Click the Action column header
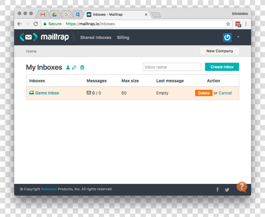Screen dimensions: 265x217 click(x=214, y=81)
